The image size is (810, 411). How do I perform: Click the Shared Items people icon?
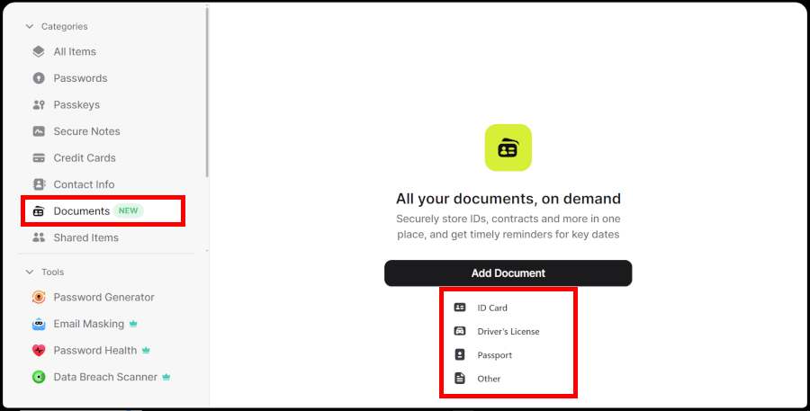[x=39, y=237]
